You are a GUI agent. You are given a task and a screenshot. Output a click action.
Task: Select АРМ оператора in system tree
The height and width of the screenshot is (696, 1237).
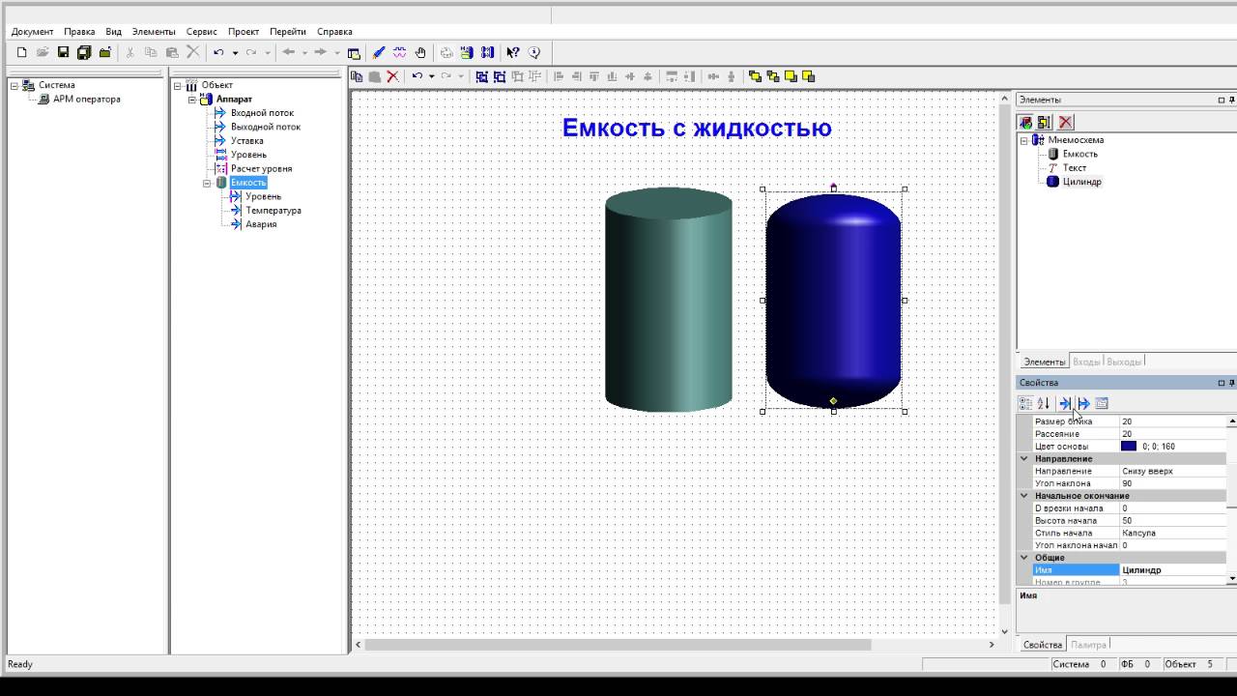coord(87,99)
